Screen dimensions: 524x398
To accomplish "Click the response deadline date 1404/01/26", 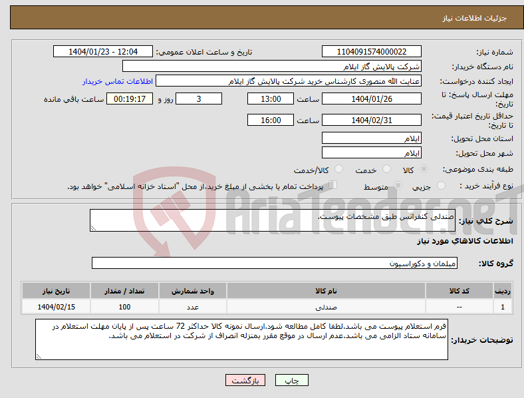I will click(x=371, y=99).
